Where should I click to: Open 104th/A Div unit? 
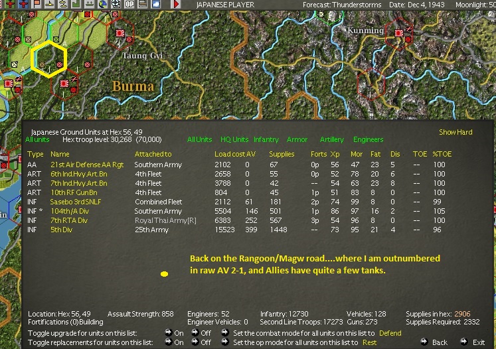click(x=70, y=211)
